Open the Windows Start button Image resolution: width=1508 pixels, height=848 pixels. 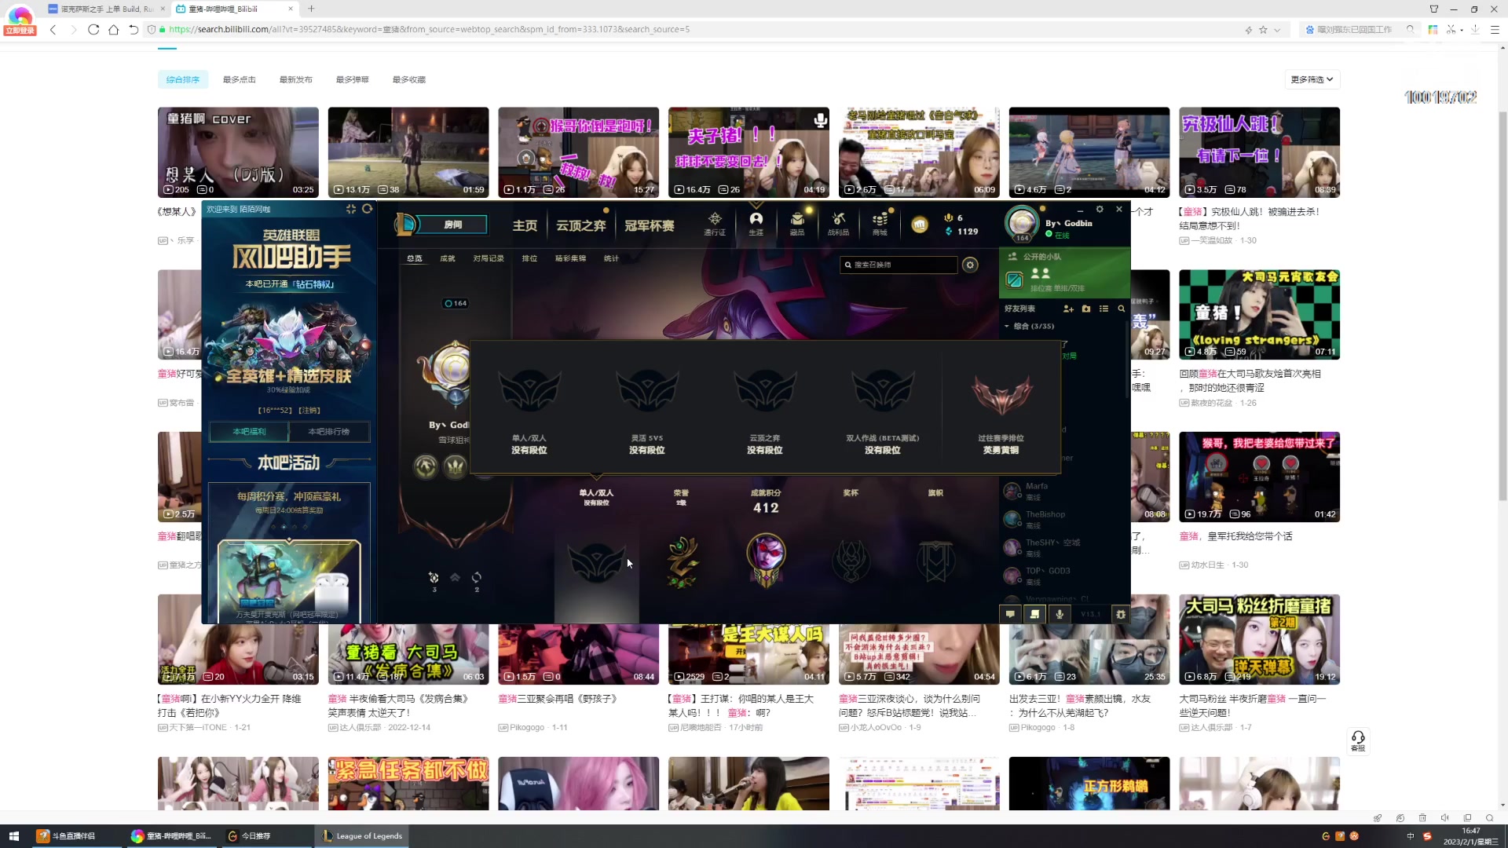pos(13,835)
